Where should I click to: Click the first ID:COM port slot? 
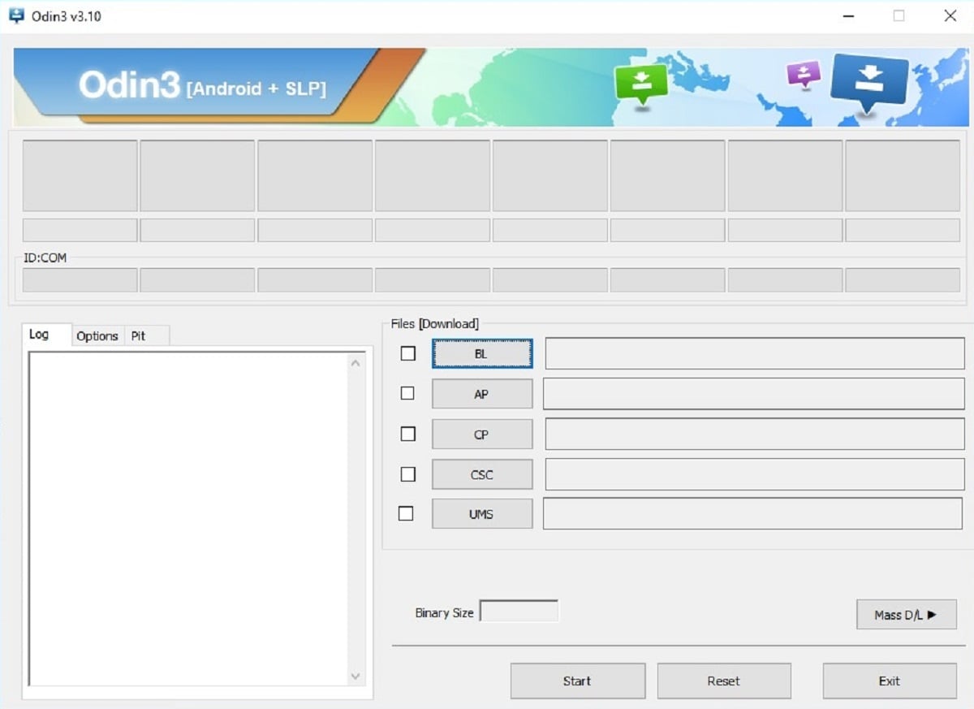[80, 280]
